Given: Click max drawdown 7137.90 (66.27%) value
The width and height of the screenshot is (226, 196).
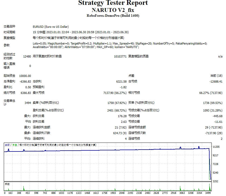Looking at the screenshot, I should click(x=115, y=93).
